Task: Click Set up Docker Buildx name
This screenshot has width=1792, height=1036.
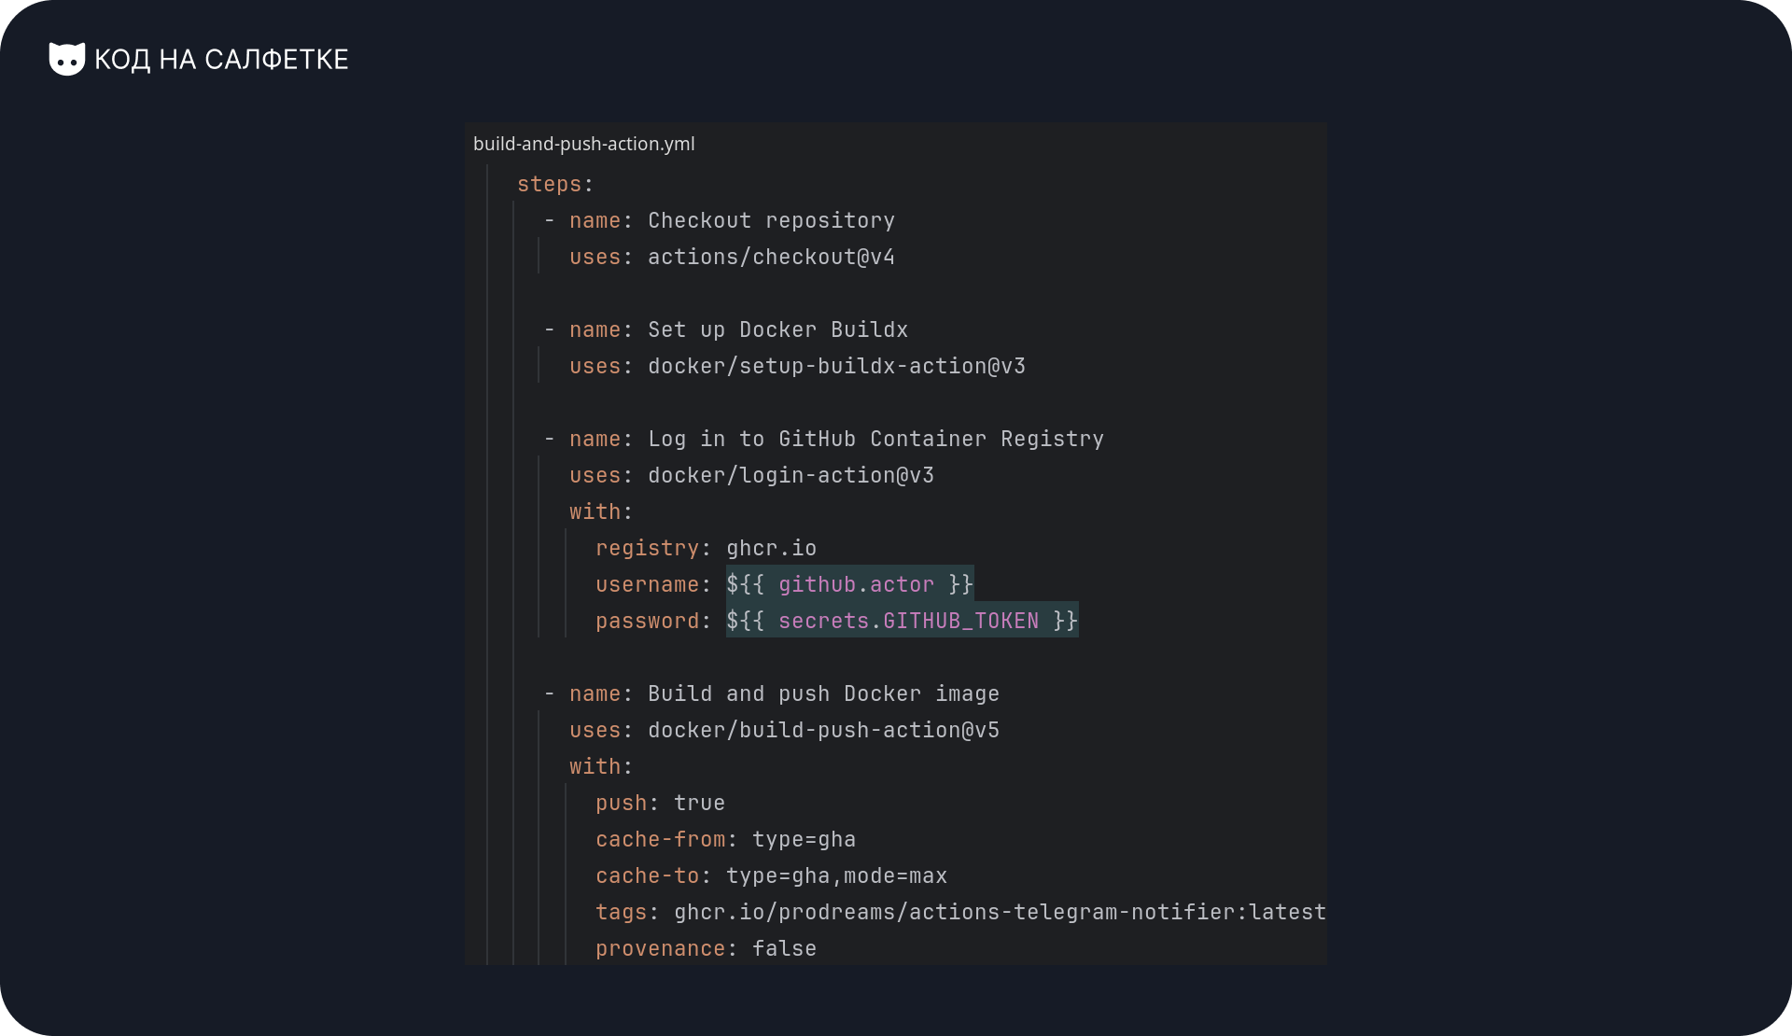Action: coord(778,329)
